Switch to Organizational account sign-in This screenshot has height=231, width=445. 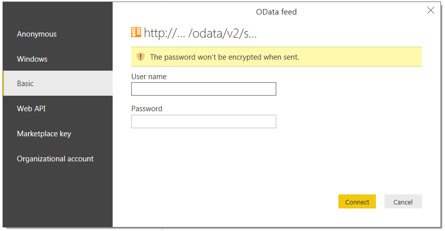[x=55, y=159]
